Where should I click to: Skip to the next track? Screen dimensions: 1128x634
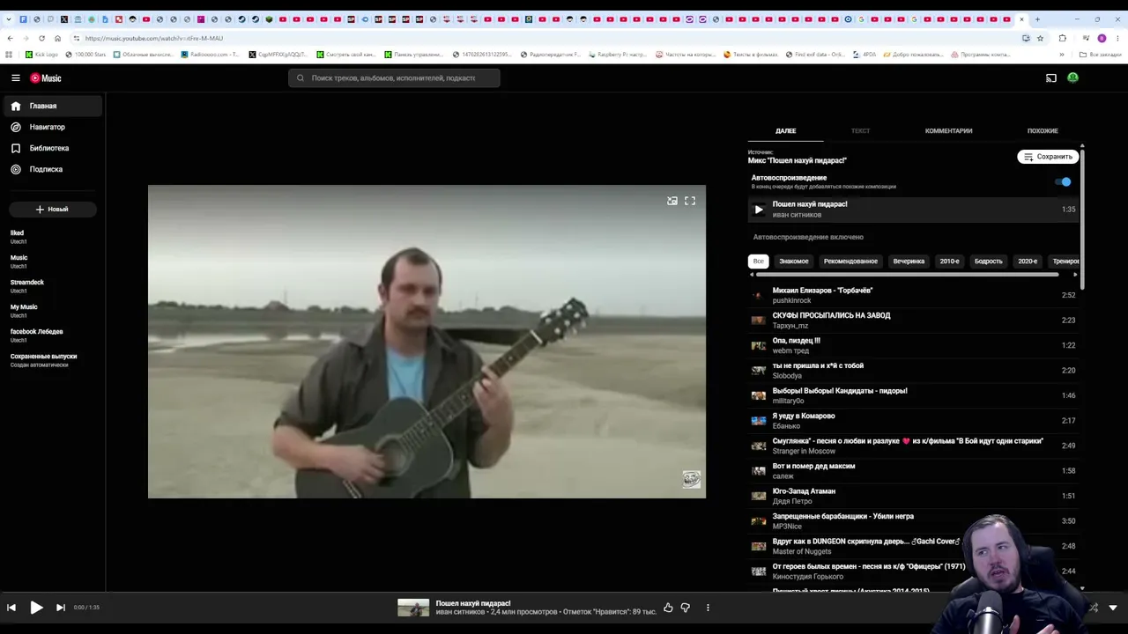[61, 608]
